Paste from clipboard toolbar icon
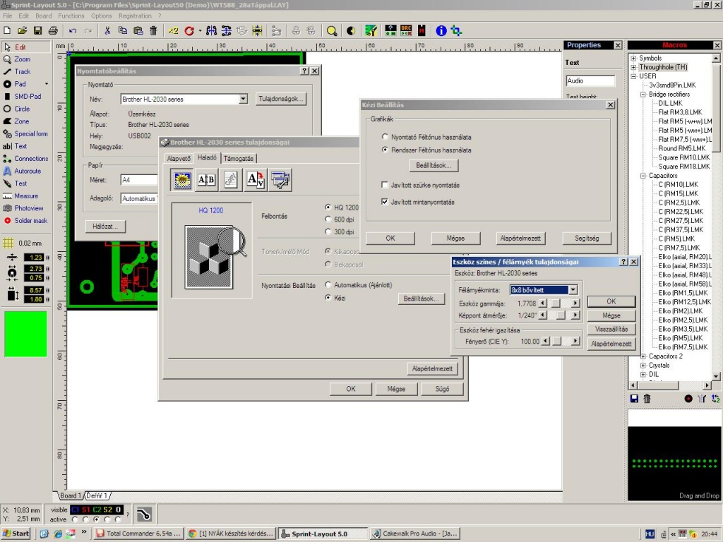This screenshot has width=723, height=542. [x=138, y=31]
